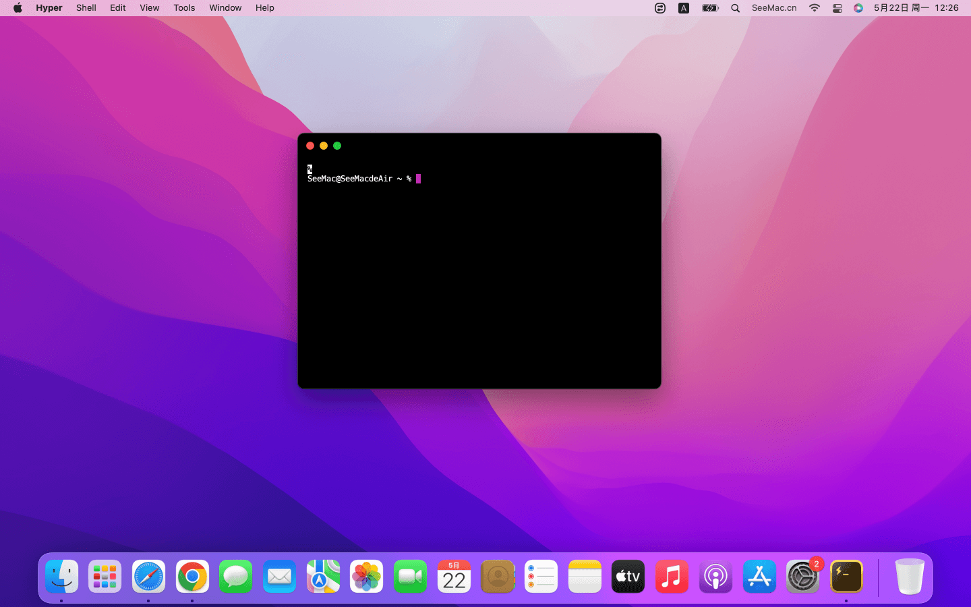This screenshot has width=971, height=607.
Task: Open Spotlight search magnifier icon
Action: click(735, 8)
